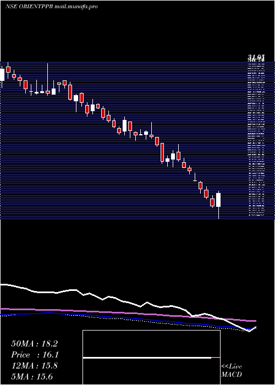Select the 'Price : 16.1' value
Screen dimensions: 275x385
pyautogui.click(x=35, y=355)
